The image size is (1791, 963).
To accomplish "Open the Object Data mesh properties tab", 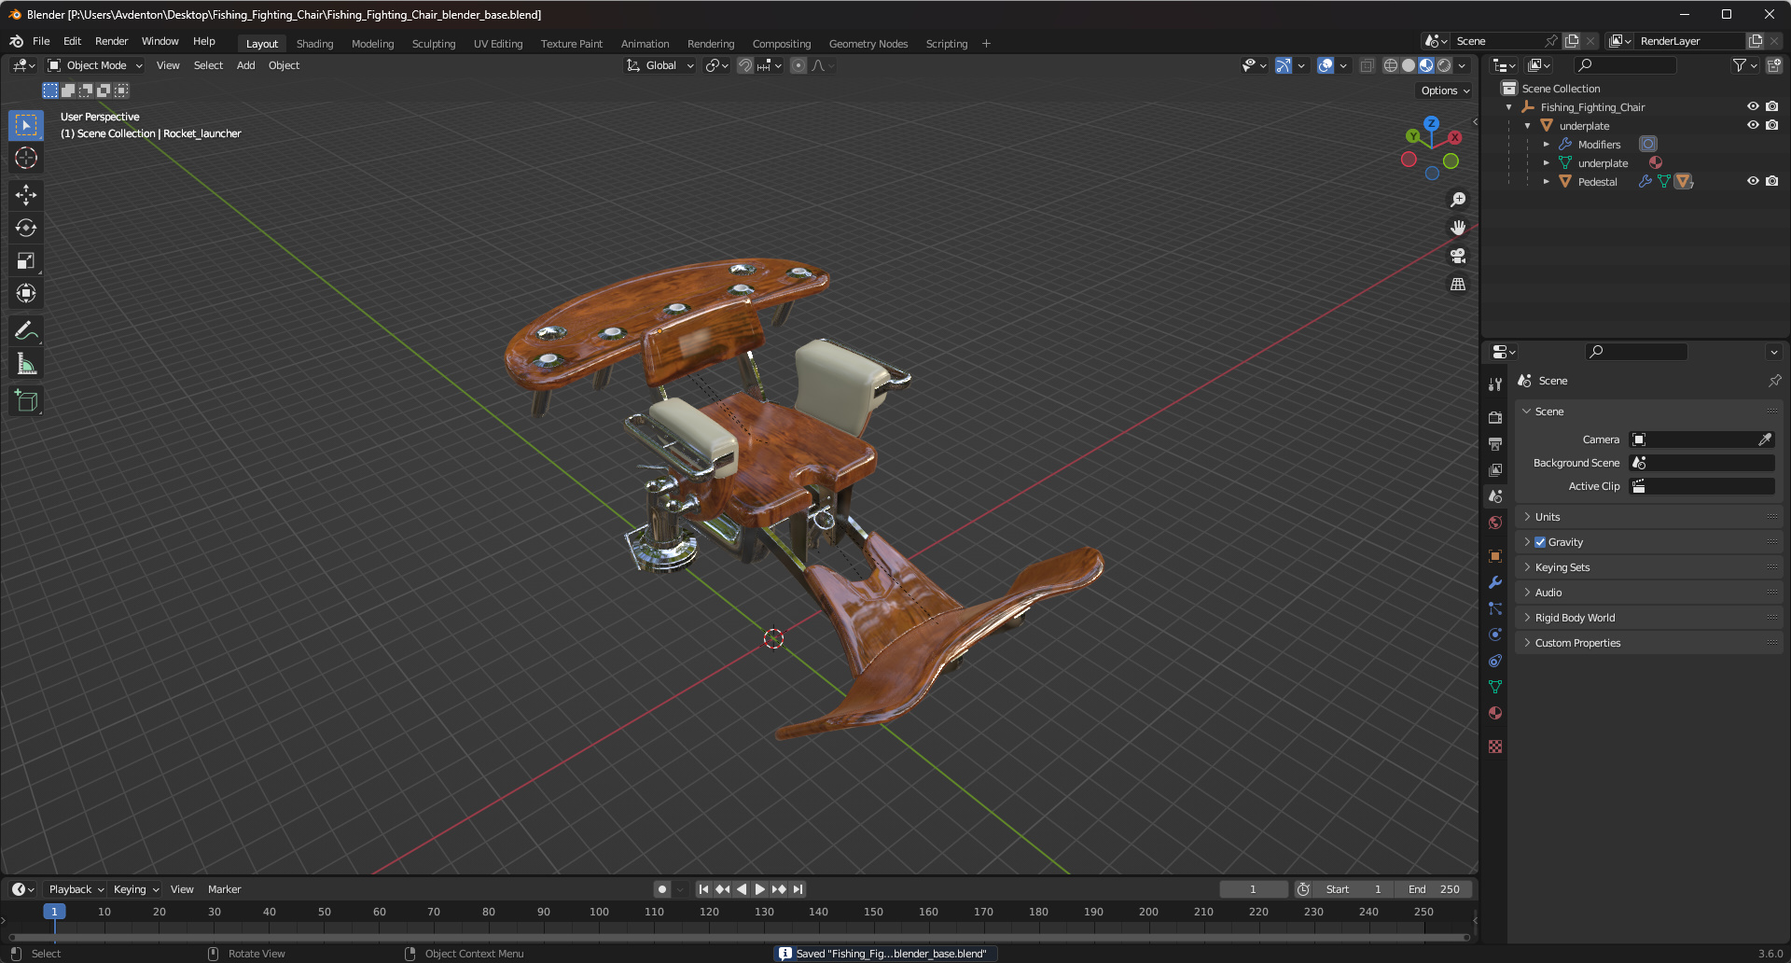I will [x=1495, y=687].
